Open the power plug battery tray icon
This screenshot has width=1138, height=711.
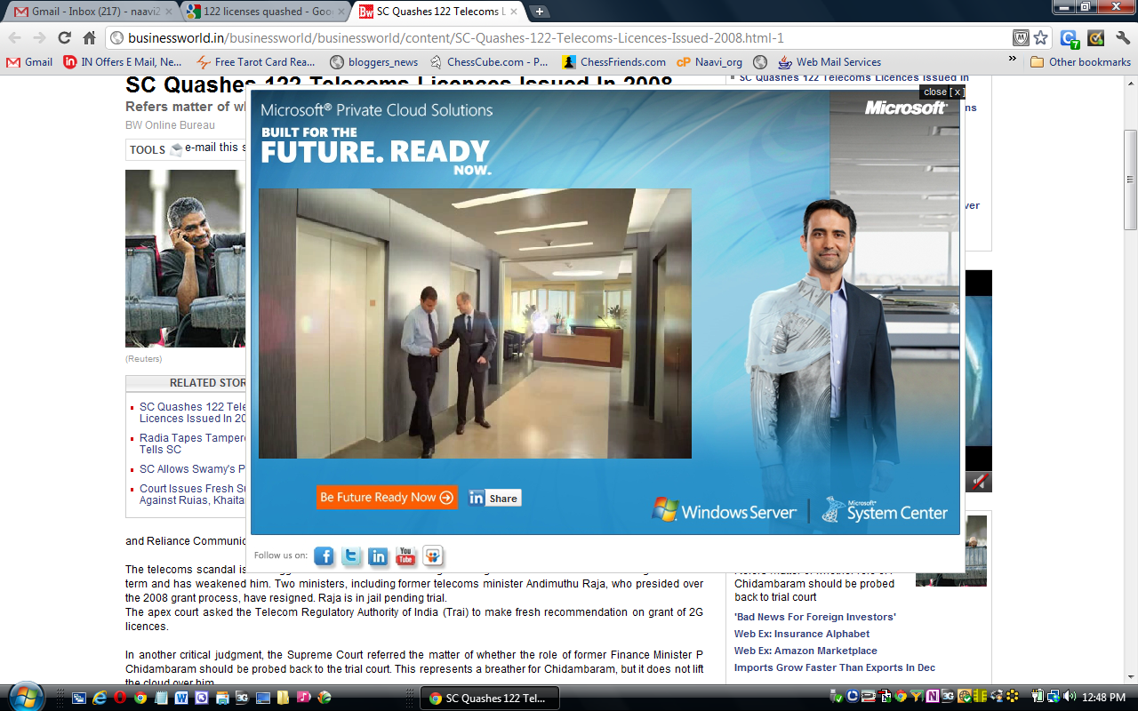(1038, 696)
